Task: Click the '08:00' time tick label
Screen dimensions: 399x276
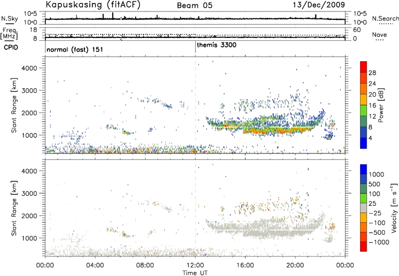Action: (x=145, y=266)
